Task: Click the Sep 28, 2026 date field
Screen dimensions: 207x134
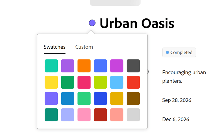Action: click(177, 100)
